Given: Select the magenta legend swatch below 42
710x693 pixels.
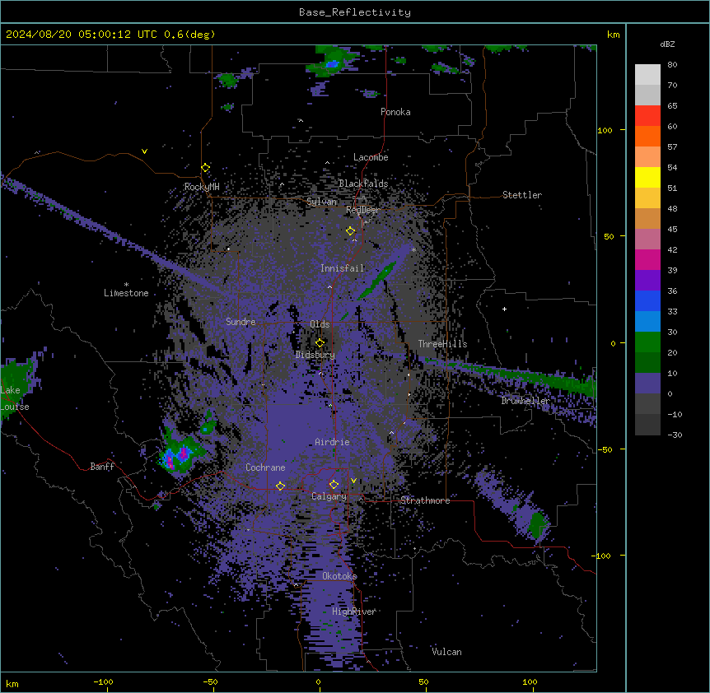Looking at the screenshot, I should [x=647, y=259].
